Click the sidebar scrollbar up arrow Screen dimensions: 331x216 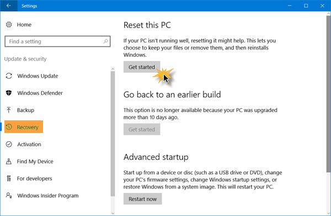pyautogui.click(x=113, y=69)
